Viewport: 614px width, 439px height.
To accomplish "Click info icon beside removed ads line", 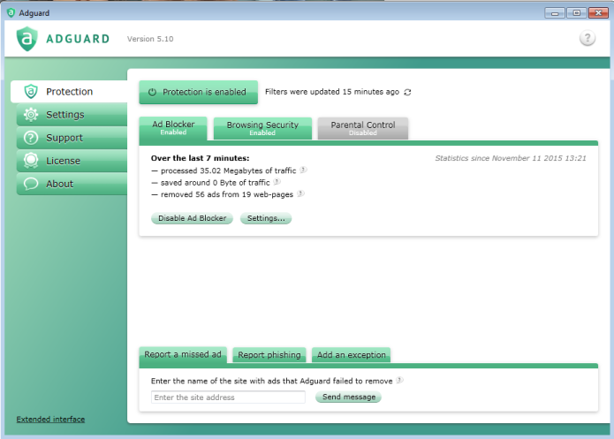I will tap(300, 193).
